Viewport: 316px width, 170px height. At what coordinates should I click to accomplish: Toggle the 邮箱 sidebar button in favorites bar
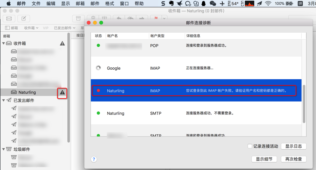(12, 28)
